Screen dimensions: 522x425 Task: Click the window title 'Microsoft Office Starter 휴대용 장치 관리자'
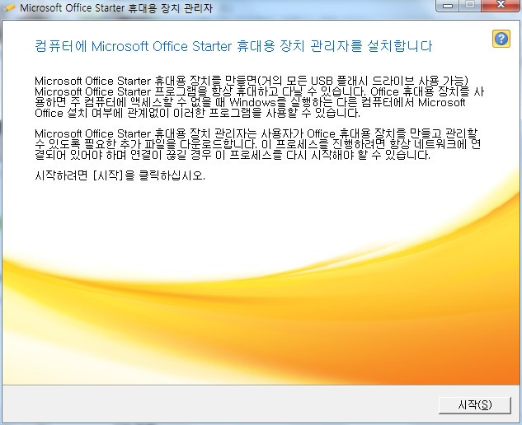coord(116,8)
